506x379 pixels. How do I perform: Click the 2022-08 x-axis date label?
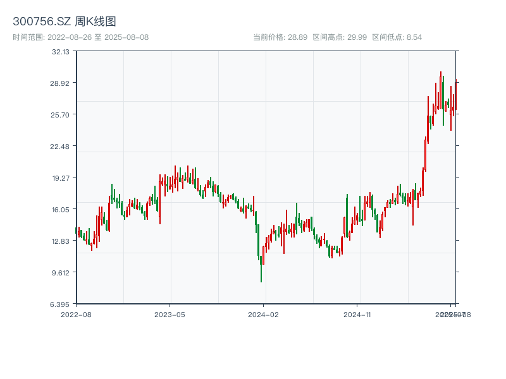[x=76, y=314]
